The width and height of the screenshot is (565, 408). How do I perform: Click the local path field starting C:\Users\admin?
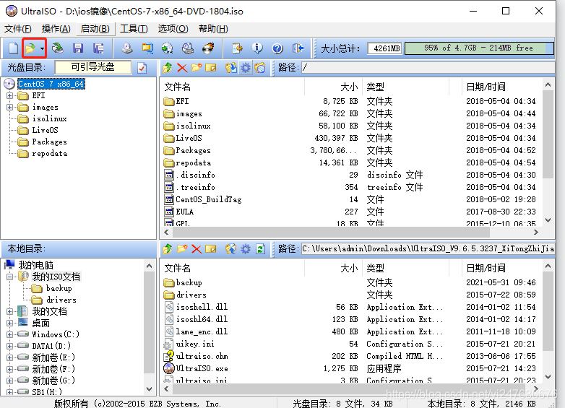(x=428, y=249)
